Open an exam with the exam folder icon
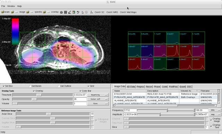The height and width of the screenshot is (134, 222). tap(3, 12)
